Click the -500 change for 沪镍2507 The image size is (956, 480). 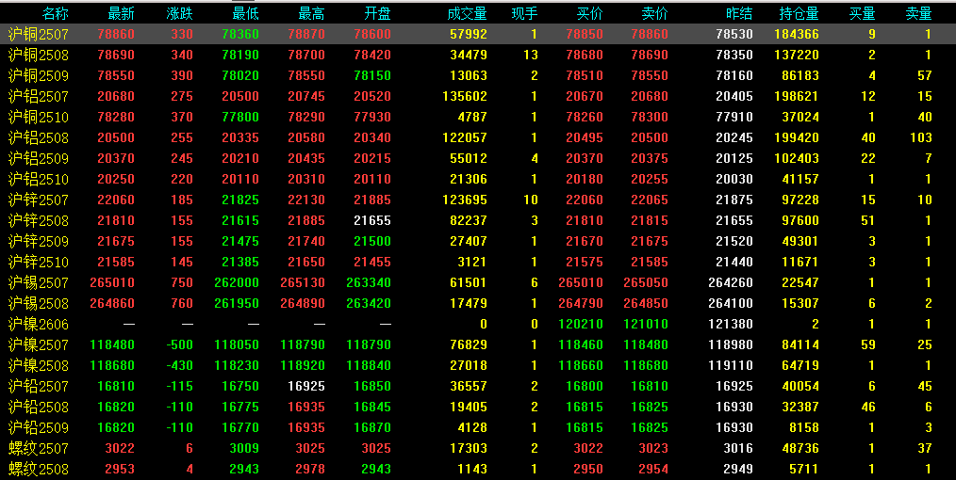tap(179, 345)
